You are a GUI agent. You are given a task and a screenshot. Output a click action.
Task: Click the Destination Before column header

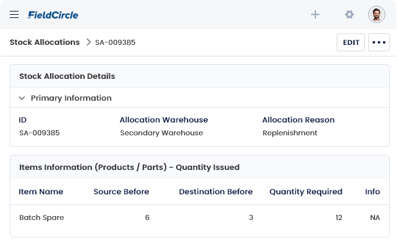point(216,192)
